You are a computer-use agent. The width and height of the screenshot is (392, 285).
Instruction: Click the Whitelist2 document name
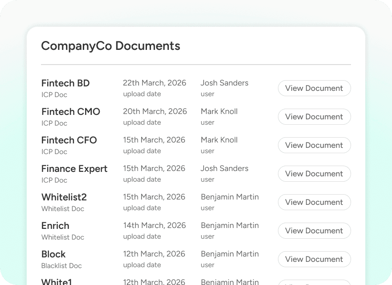point(64,197)
